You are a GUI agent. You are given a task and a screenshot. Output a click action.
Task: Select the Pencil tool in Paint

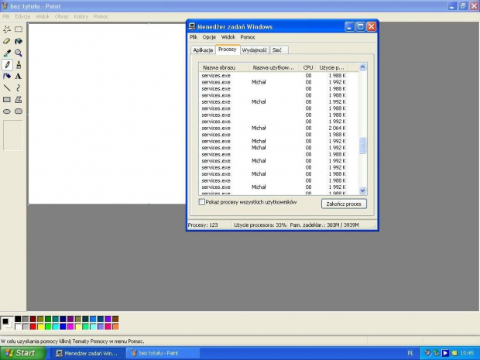pyautogui.click(x=7, y=64)
